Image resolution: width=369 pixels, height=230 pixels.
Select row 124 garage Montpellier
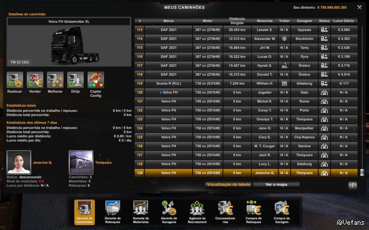tap(304, 128)
